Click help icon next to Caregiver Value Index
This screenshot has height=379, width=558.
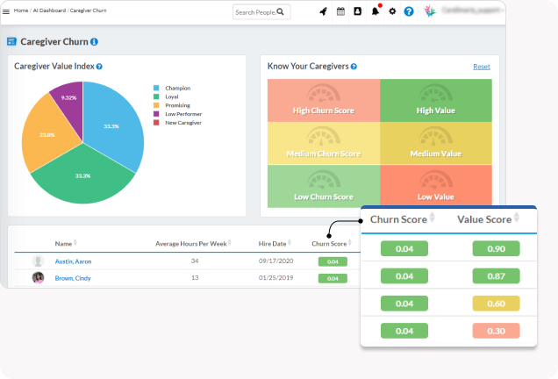point(99,66)
